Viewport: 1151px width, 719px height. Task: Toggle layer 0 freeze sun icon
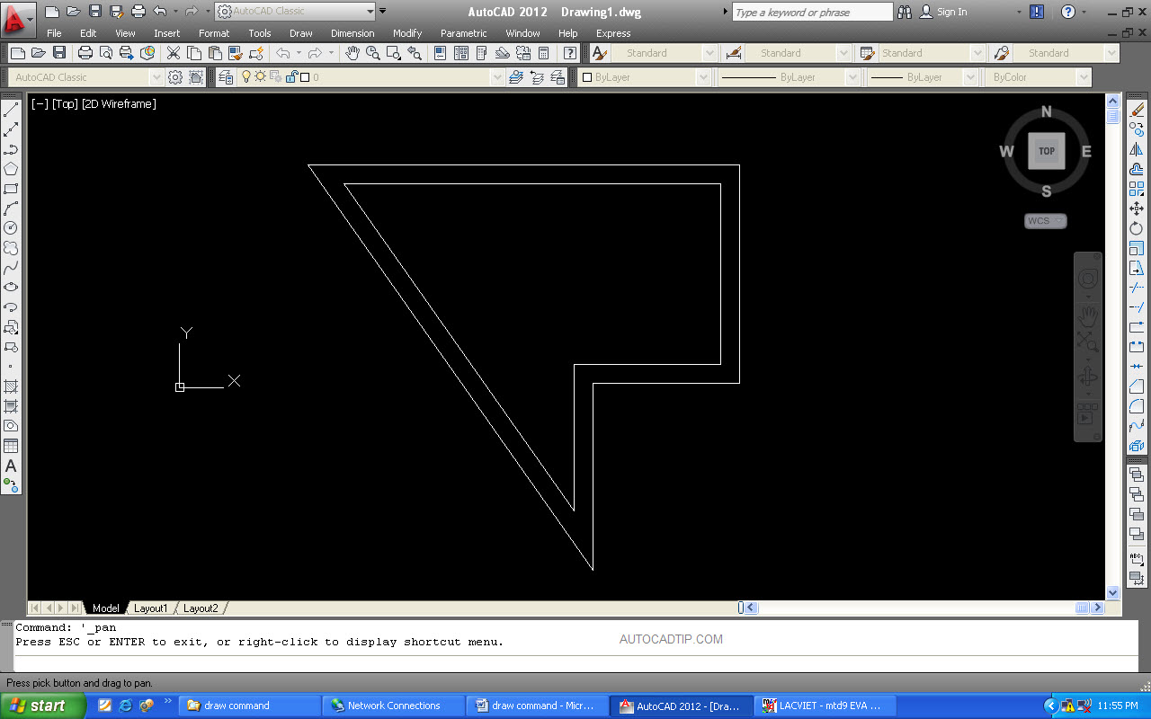click(261, 77)
